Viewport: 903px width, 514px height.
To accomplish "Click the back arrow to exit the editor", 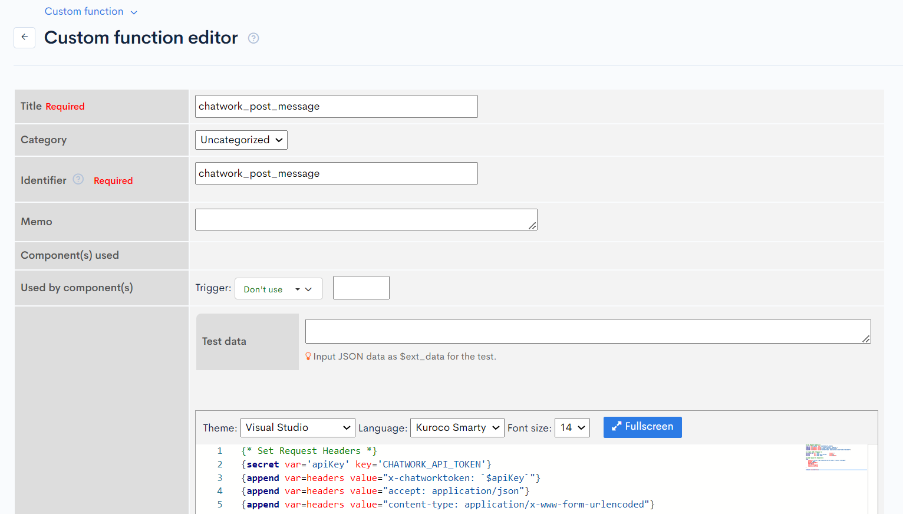I will (24, 37).
